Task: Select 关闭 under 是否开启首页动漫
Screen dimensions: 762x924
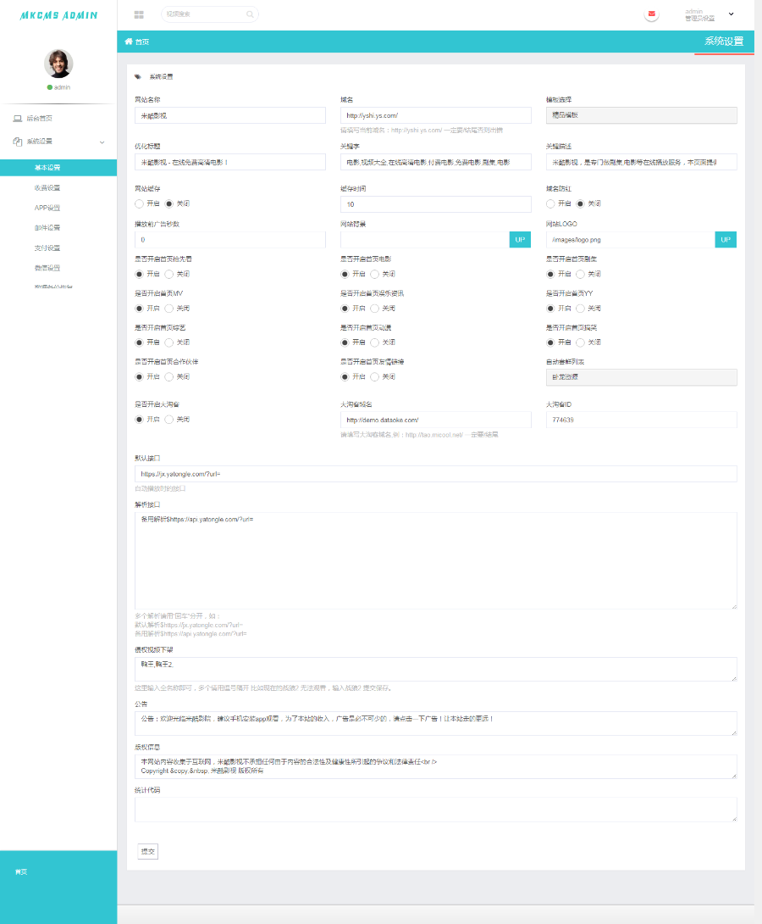Action: [x=375, y=342]
